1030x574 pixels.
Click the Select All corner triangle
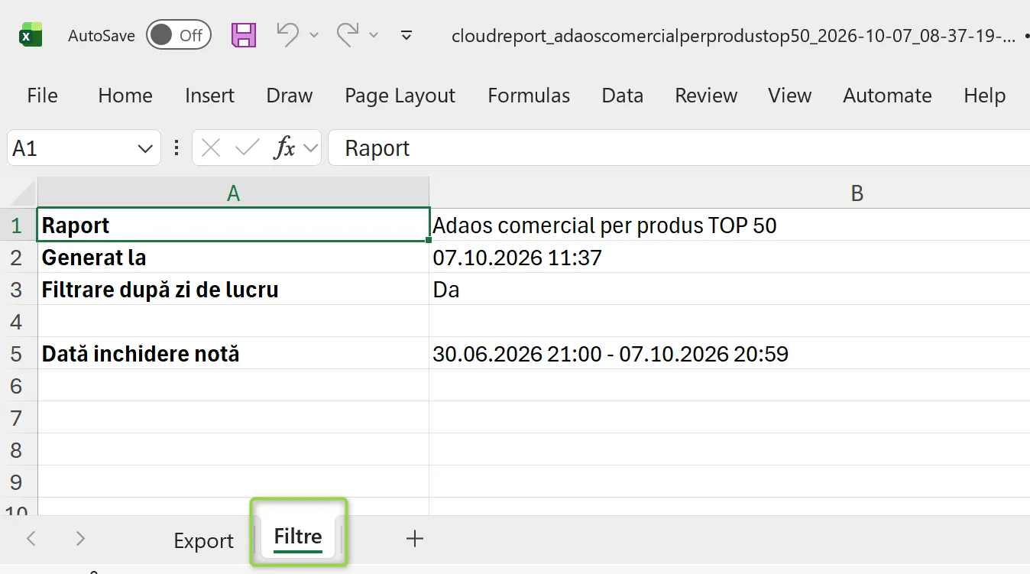[22, 193]
